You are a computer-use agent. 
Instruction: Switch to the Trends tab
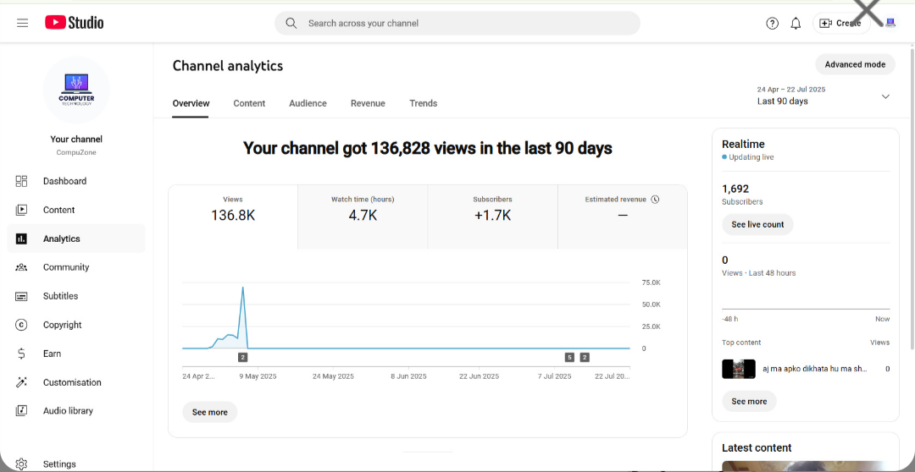(x=423, y=103)
